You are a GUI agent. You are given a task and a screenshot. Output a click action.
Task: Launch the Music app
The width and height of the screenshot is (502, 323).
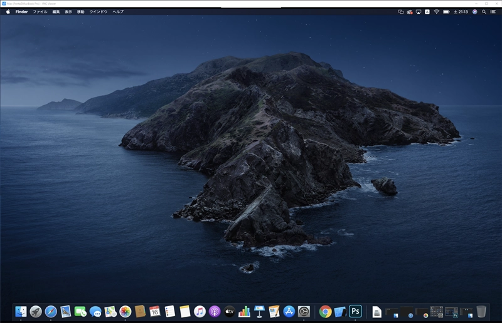(200, 311)
